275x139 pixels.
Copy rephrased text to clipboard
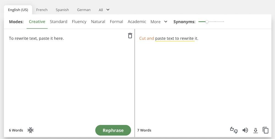[265, 130]
